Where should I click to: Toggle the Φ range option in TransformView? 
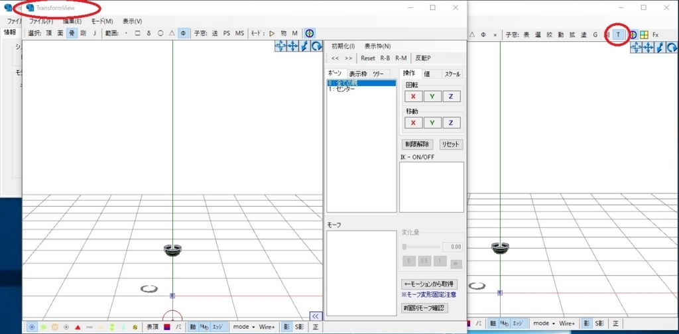point(183,33)
